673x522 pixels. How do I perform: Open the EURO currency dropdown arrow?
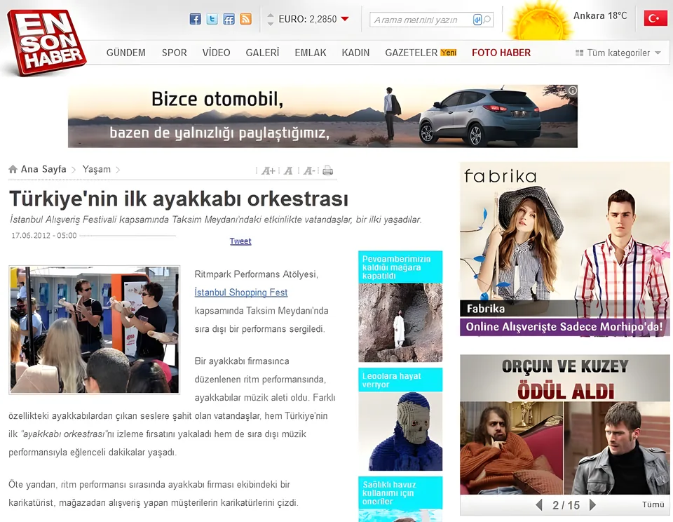click(x=345, y=19)
